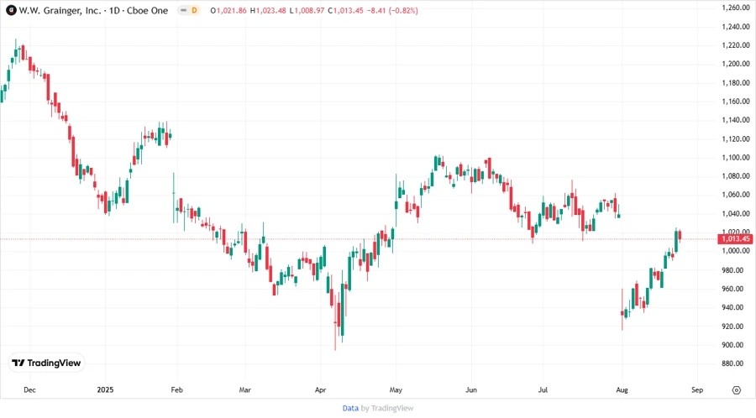Click the W.W. Grainger symbol logo icon

(x=11, y=10)
